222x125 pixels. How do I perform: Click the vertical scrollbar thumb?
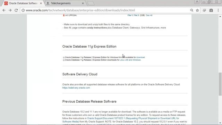[x=220, y=84]
